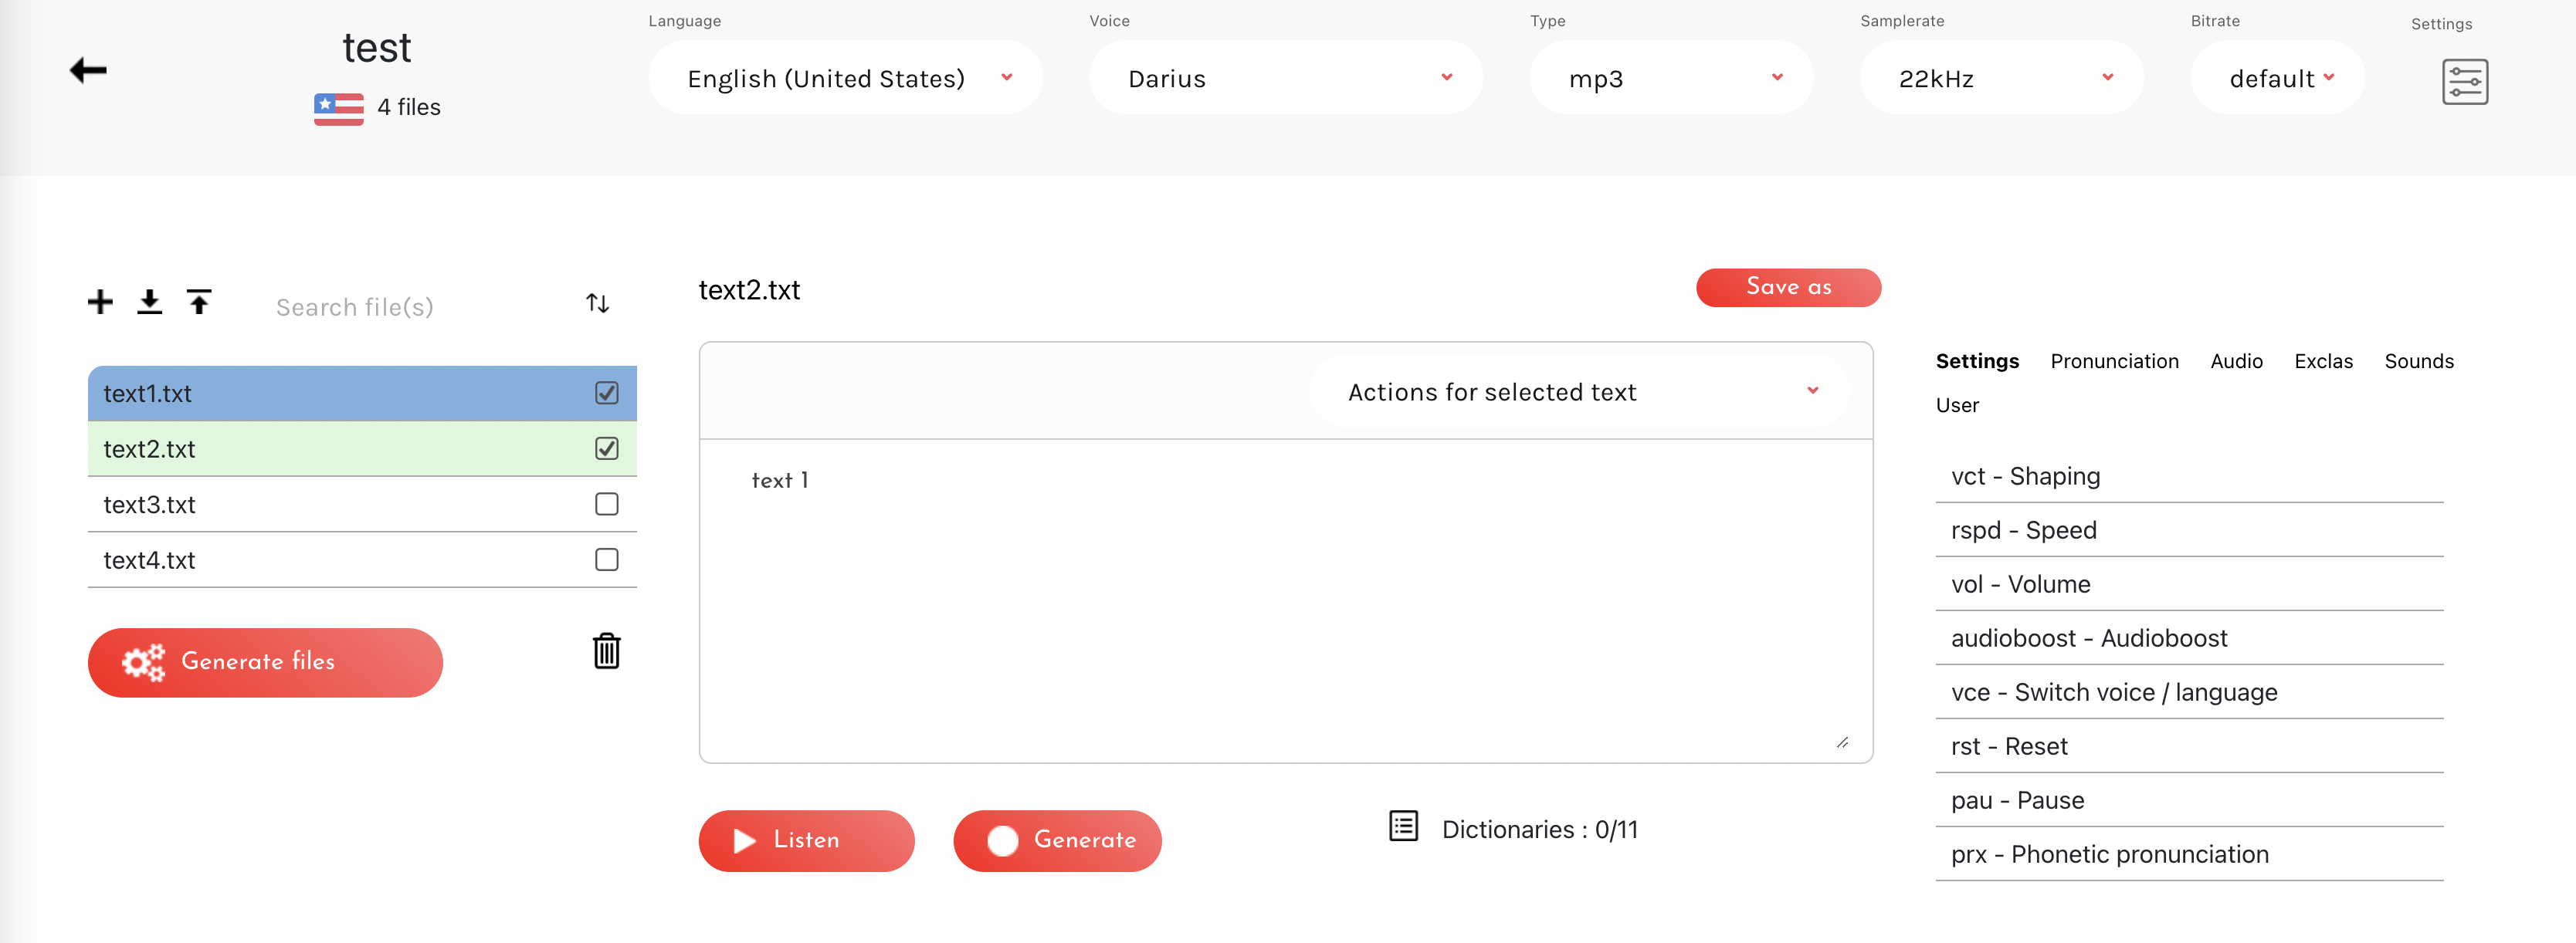This screenshot has height=943, width=2576.
Task: Insert vol - Volume tag
Action: pyautogui.click(x=2189, y=584)
